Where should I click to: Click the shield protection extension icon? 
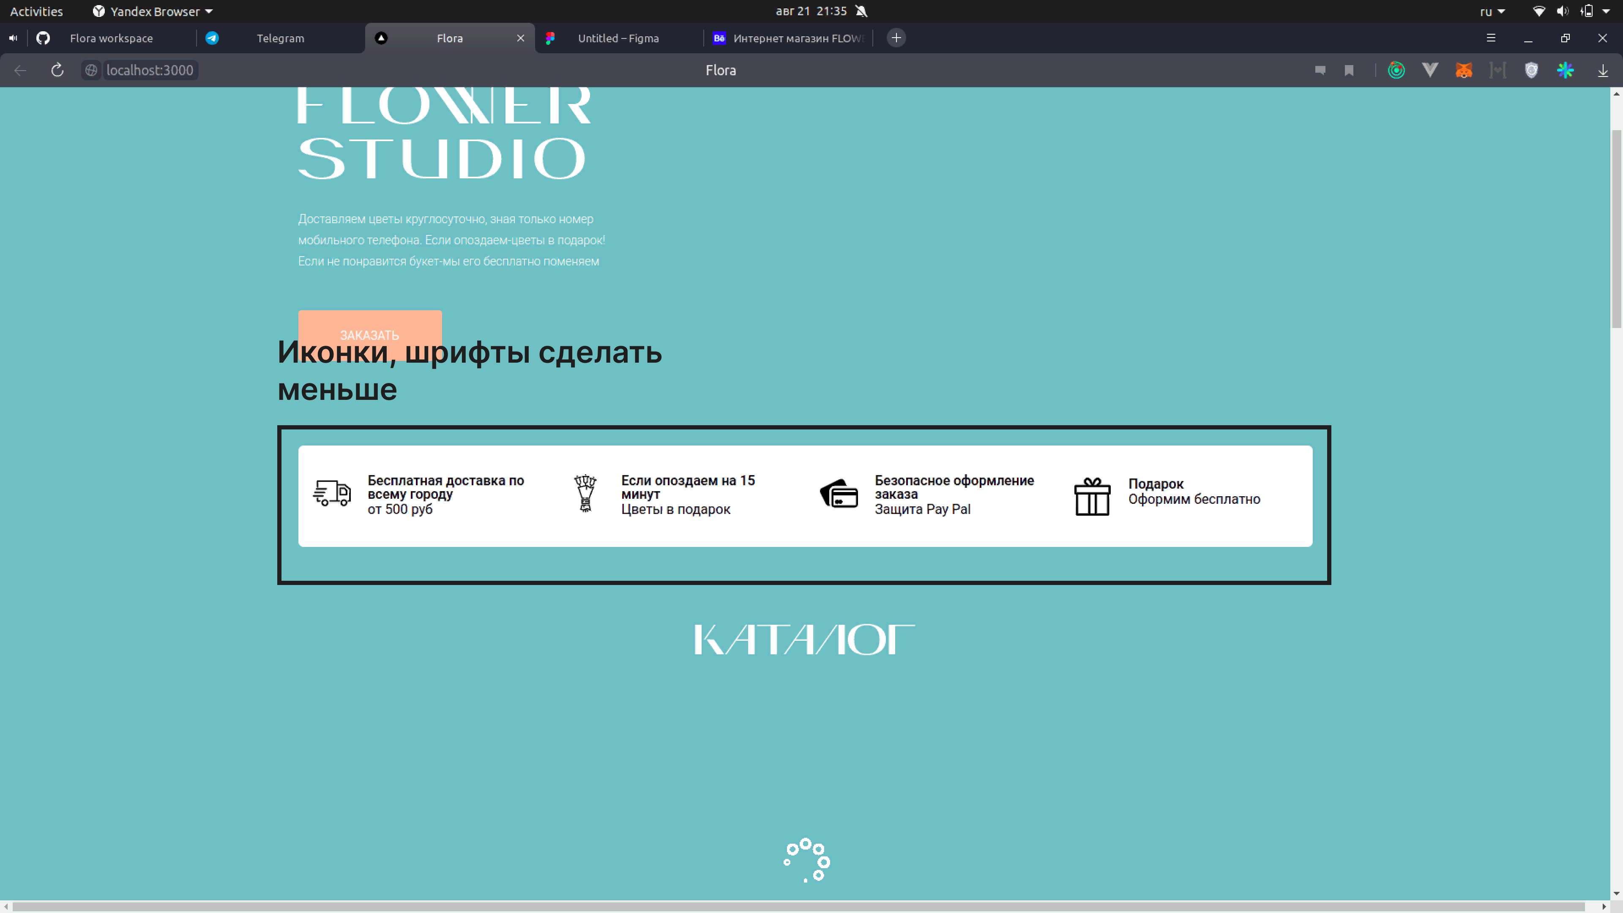1531,70
